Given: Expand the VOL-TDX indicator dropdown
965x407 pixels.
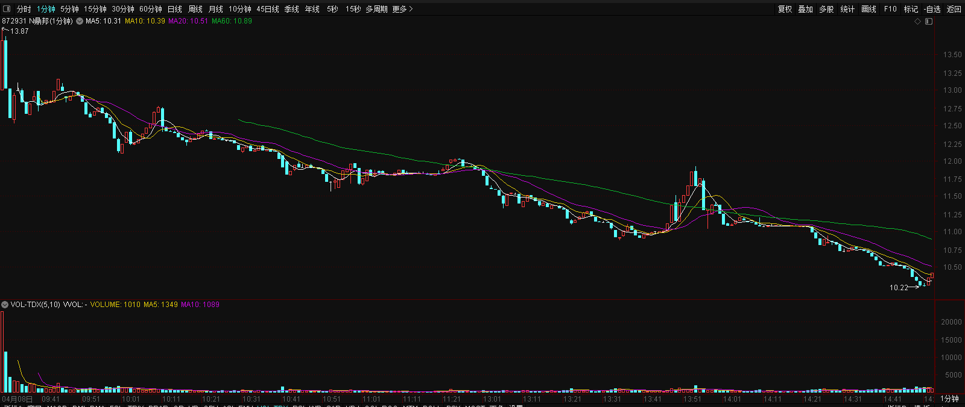Looking at the screenshot, I should (x=5, y=305).
